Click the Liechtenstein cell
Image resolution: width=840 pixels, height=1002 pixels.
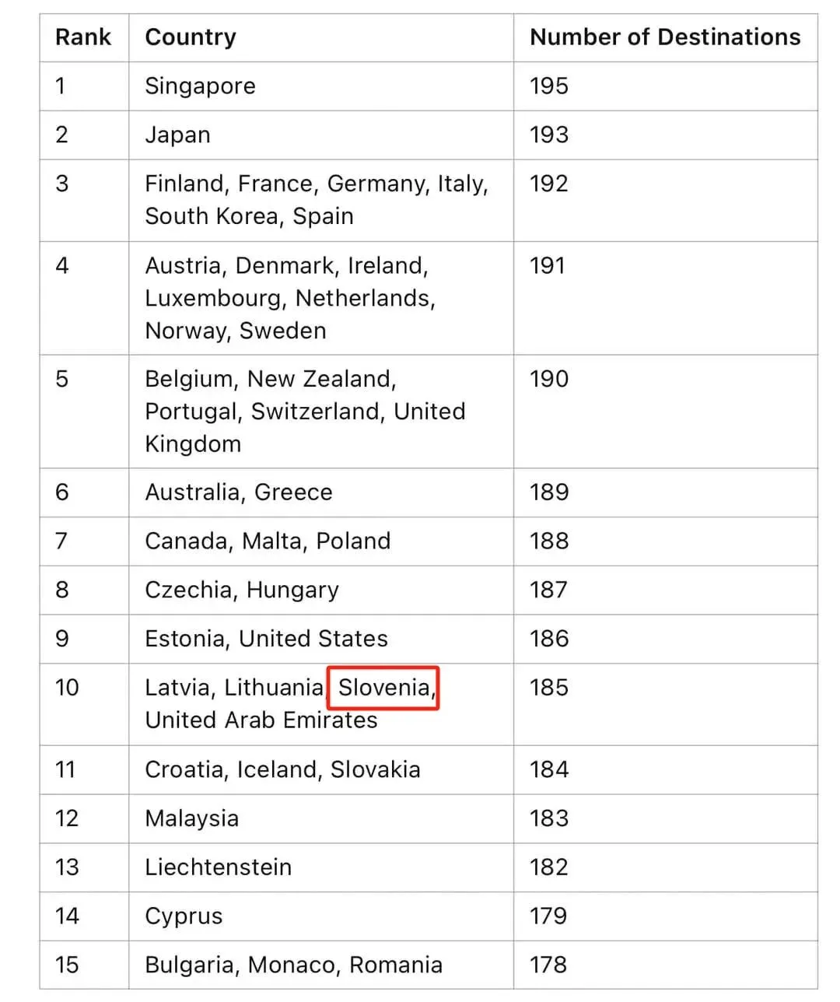pos(320,868)
